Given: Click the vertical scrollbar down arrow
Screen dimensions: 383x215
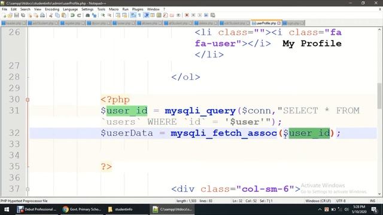Looking at the screenshot, I should (379, 194).
